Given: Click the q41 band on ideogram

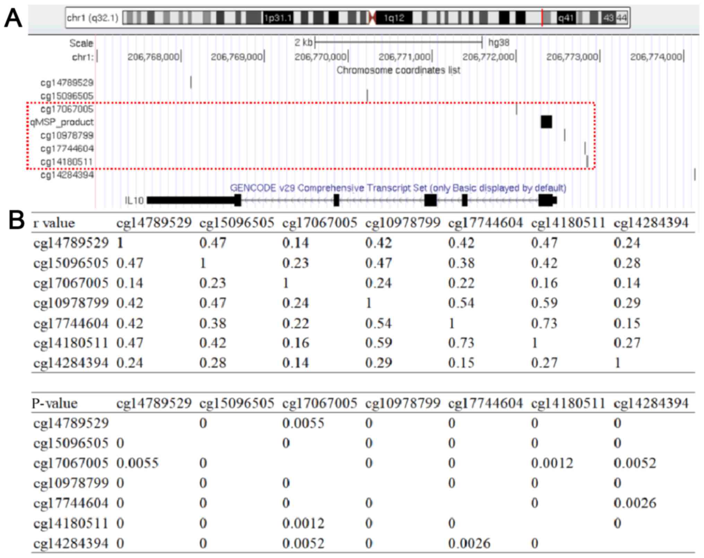Looking at the screenshot, I should coord(566,18).
